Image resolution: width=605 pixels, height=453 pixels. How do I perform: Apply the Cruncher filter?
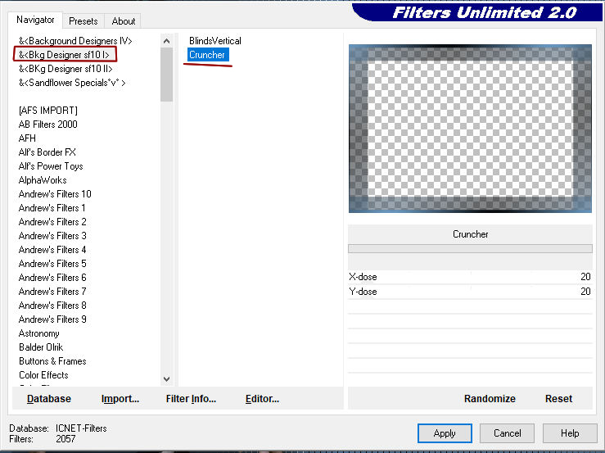(x=445, y=433)
